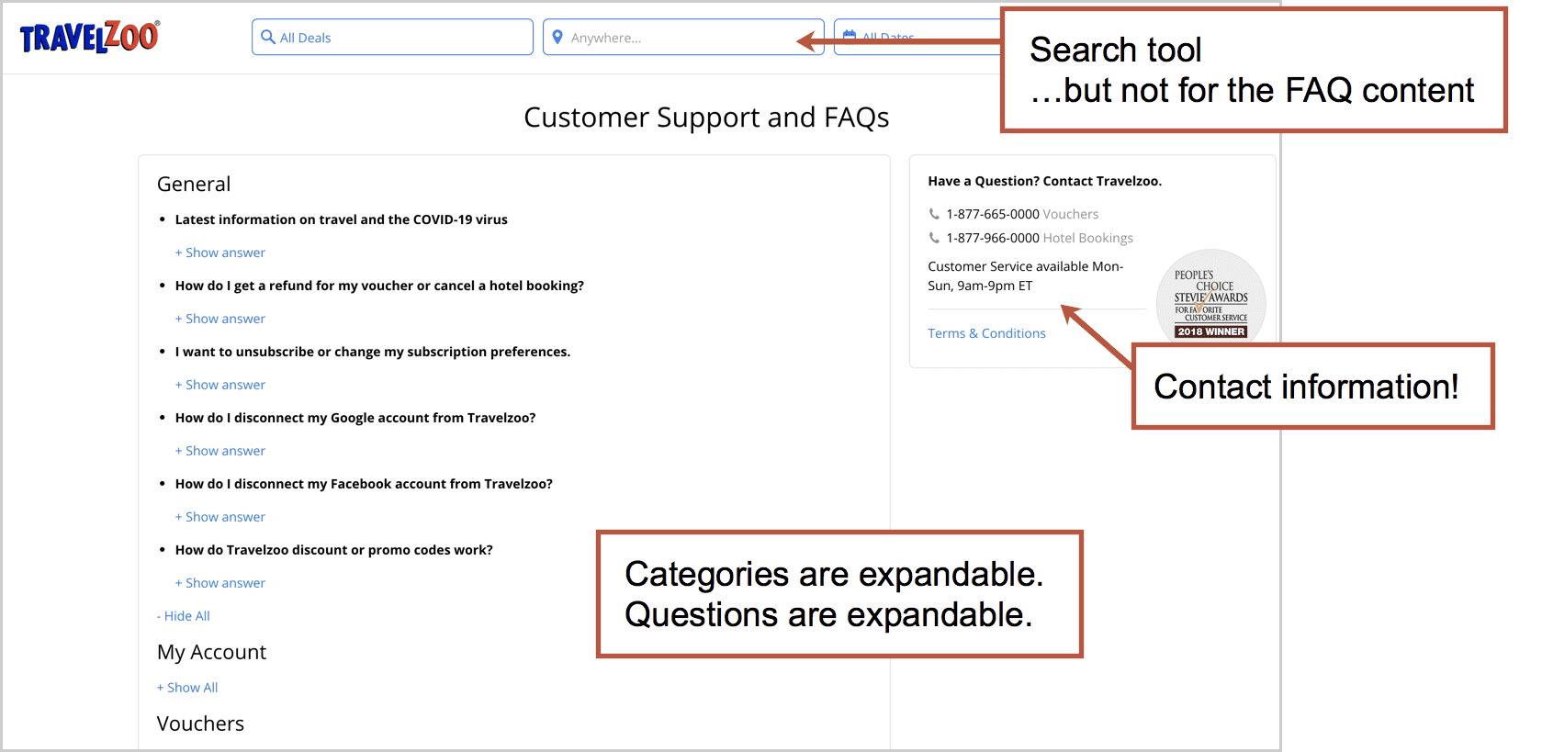Click phone icon beside Vouchers number
Screen dimensions: 1542x752
pyautogui.click(x=934, y=214)
